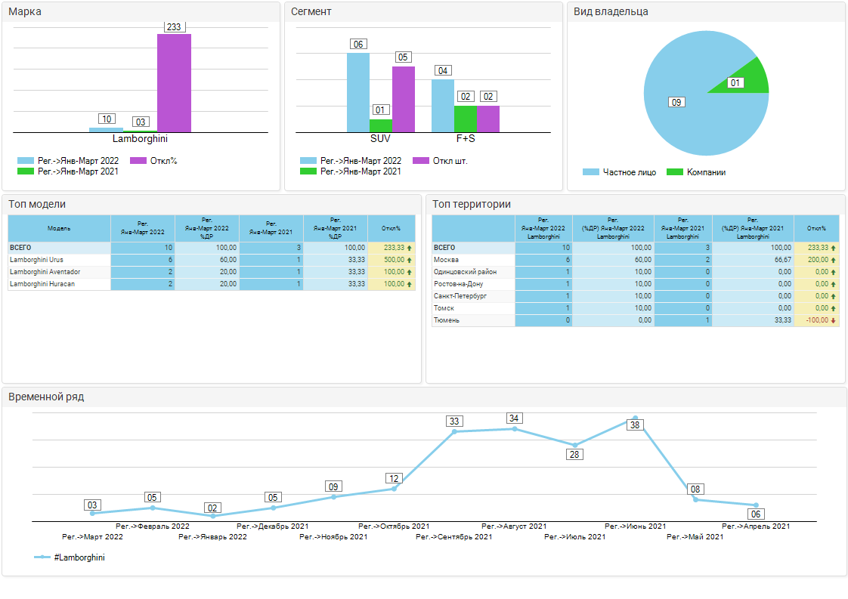This screenshot has height=599, width=848.
Task: Click the blue Частное лицо legend swatch
Action: [x=590, y=172]
